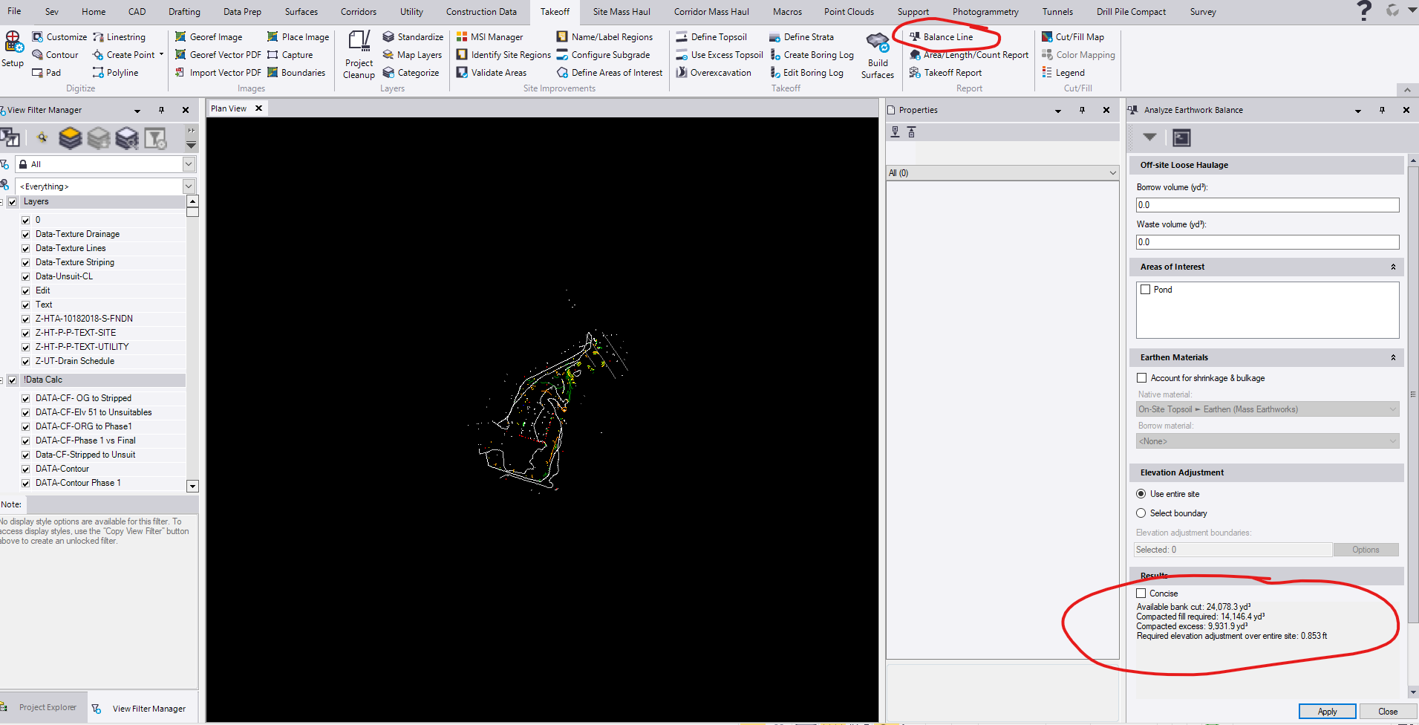Run the Validate Areas tool
Screen dimensions: 1419x725
pyautogui.click(x=498, y=72)
